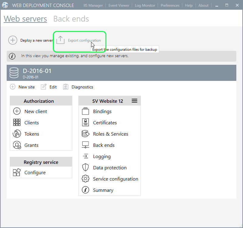The image size is (243, 228).
Task: Click the Registry service Configure icon
Action: (x=17, y=173)
